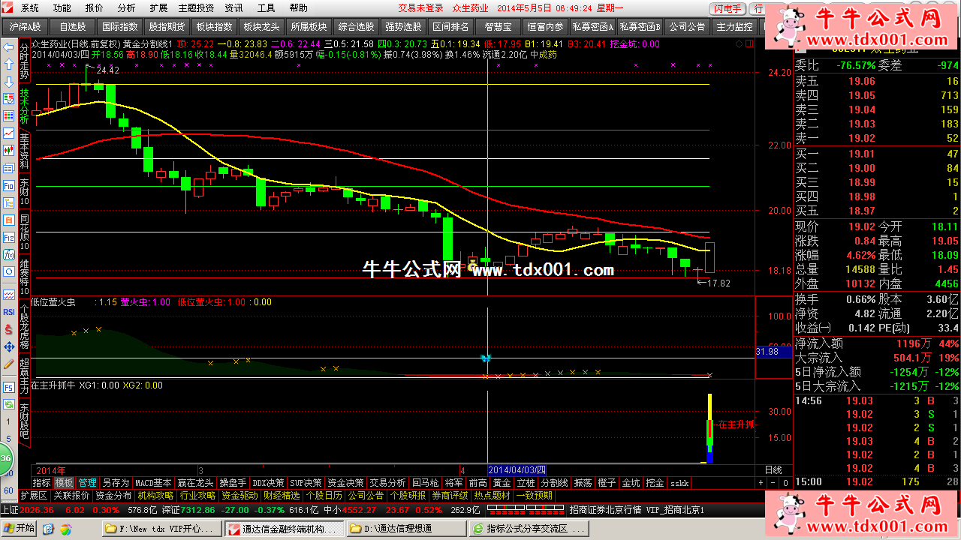Viewport: 961px width, 540px height.
Task: Click the up arrow icon in left sidebar
Action: click(x=8, y=64)
